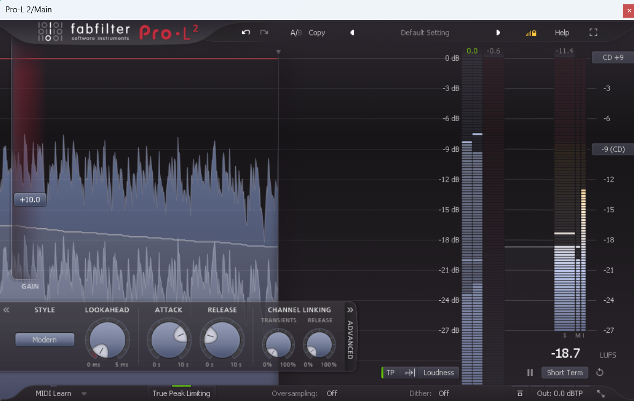Image resolution: width=634 pixels, height=401 pixels.
Task: Open the Default Setting preset menu
Action: point(425,33)
